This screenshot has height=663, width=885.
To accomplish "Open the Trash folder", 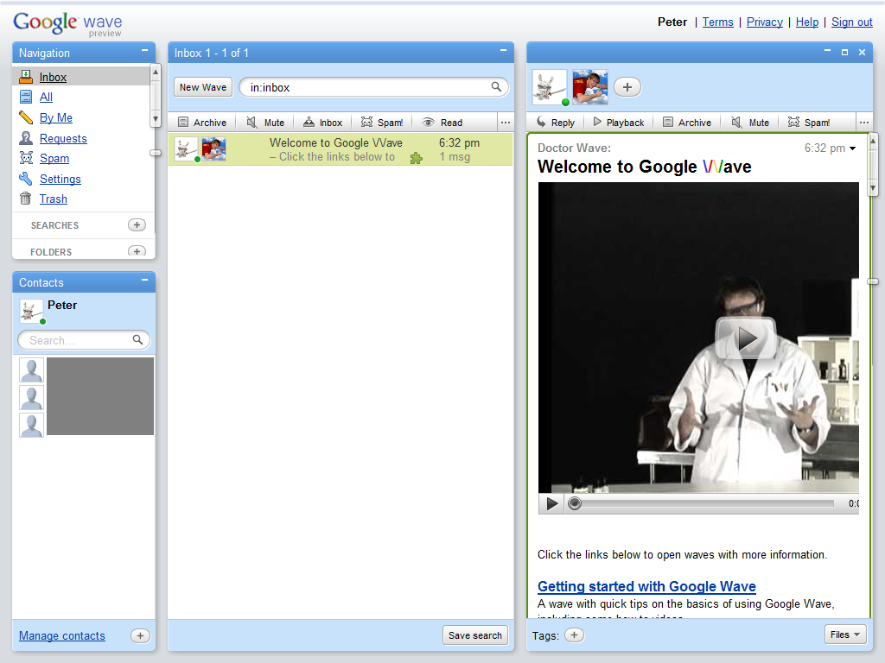I will click(x=53, y=199).
